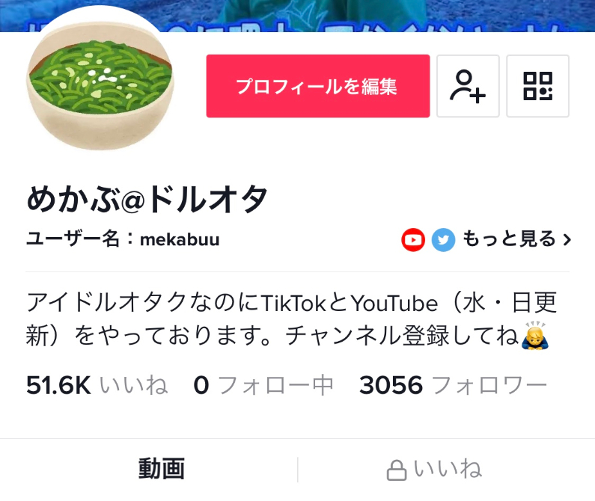This screenshot has height=501, width=595.
Task: Open the 3056 フォロワー list
Action: [x=453, y=385]
